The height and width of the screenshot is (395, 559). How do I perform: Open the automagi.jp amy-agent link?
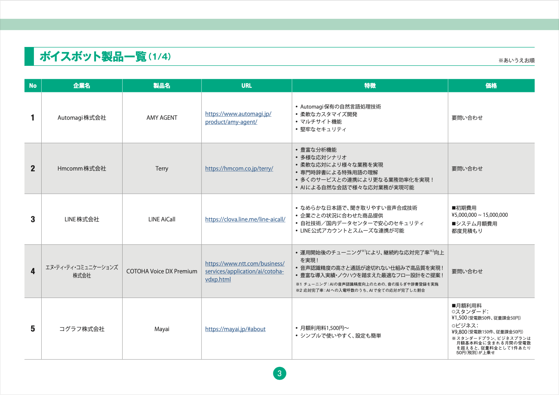[238, 118]
